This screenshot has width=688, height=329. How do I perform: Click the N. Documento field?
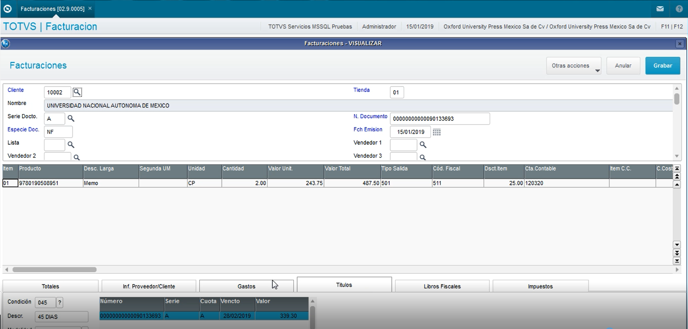pyautogui.click(x=440, y=118)
